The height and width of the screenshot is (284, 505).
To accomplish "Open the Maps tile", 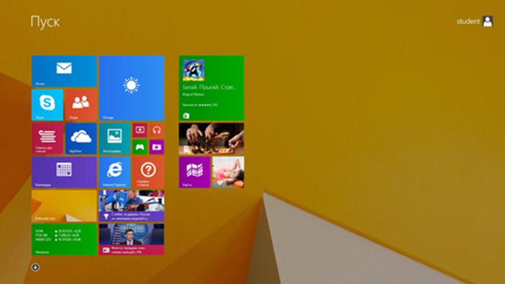I will click(x=194, y=172).
